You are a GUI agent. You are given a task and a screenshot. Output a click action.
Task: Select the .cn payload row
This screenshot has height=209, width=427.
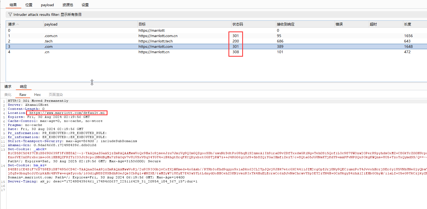[x=216, y=52]
